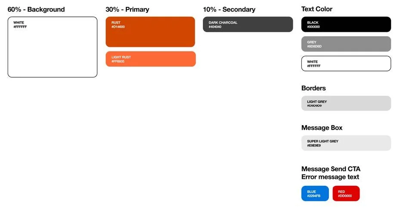Click the "Error message text" heading line
The height and width of the screenshot is (209, 400).
point(330,177)
